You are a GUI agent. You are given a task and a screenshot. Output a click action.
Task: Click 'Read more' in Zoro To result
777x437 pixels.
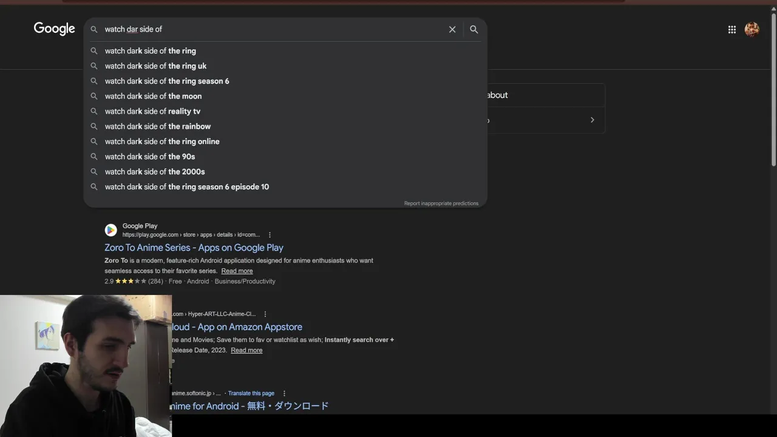click(237, 271)
